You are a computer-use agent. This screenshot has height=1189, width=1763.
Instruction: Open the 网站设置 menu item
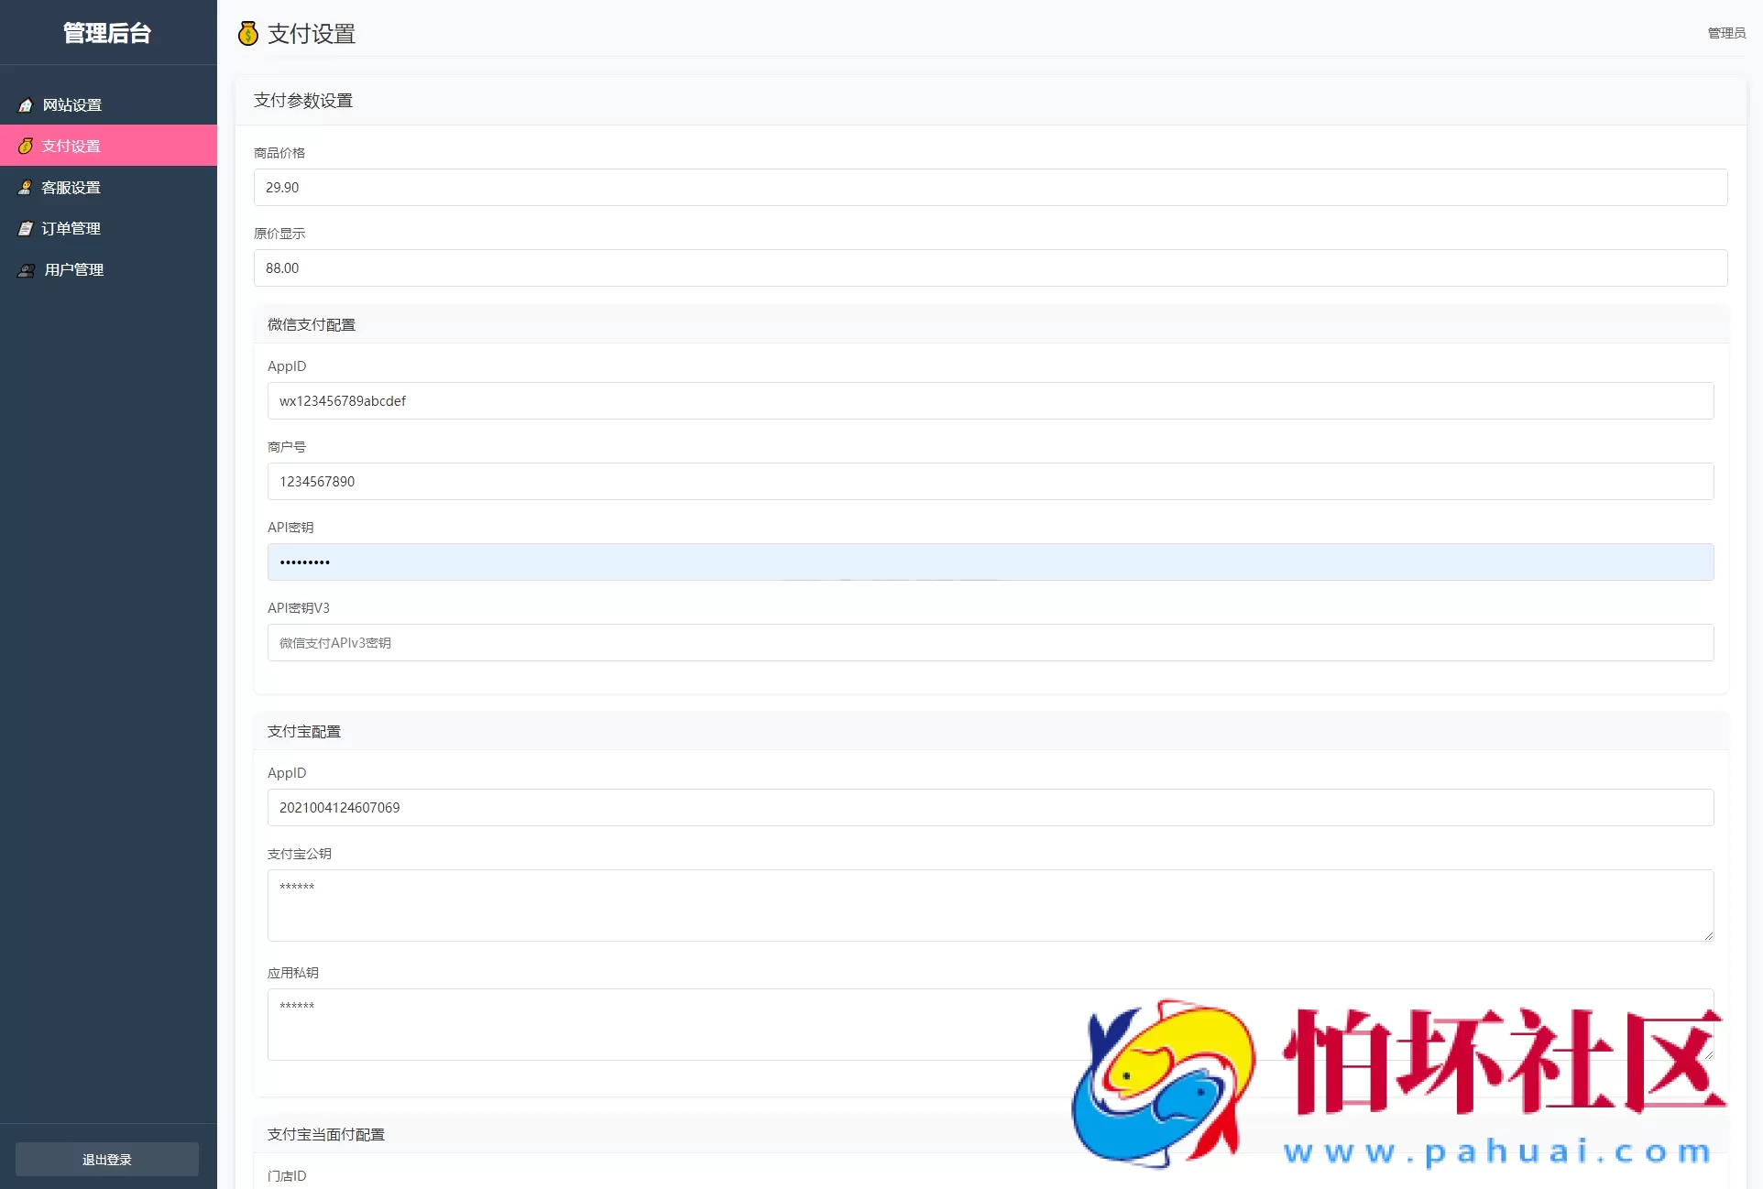pyautogui.click(x=71, y=105)
